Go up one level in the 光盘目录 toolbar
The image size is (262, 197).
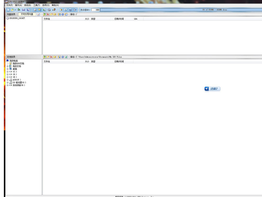coord(45,14)
